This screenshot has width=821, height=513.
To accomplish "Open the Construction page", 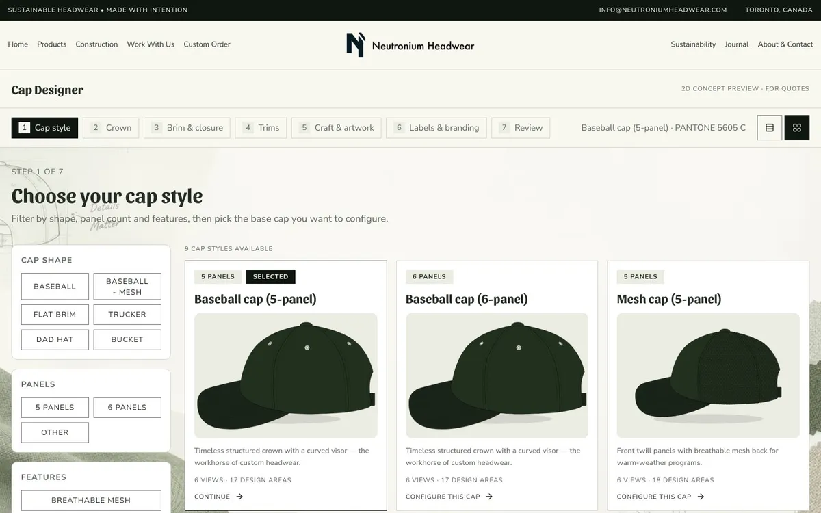I will (96, 44).
